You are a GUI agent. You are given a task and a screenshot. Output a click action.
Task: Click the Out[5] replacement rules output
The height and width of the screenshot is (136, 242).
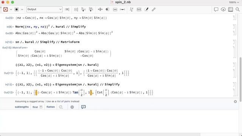[61, 18]
